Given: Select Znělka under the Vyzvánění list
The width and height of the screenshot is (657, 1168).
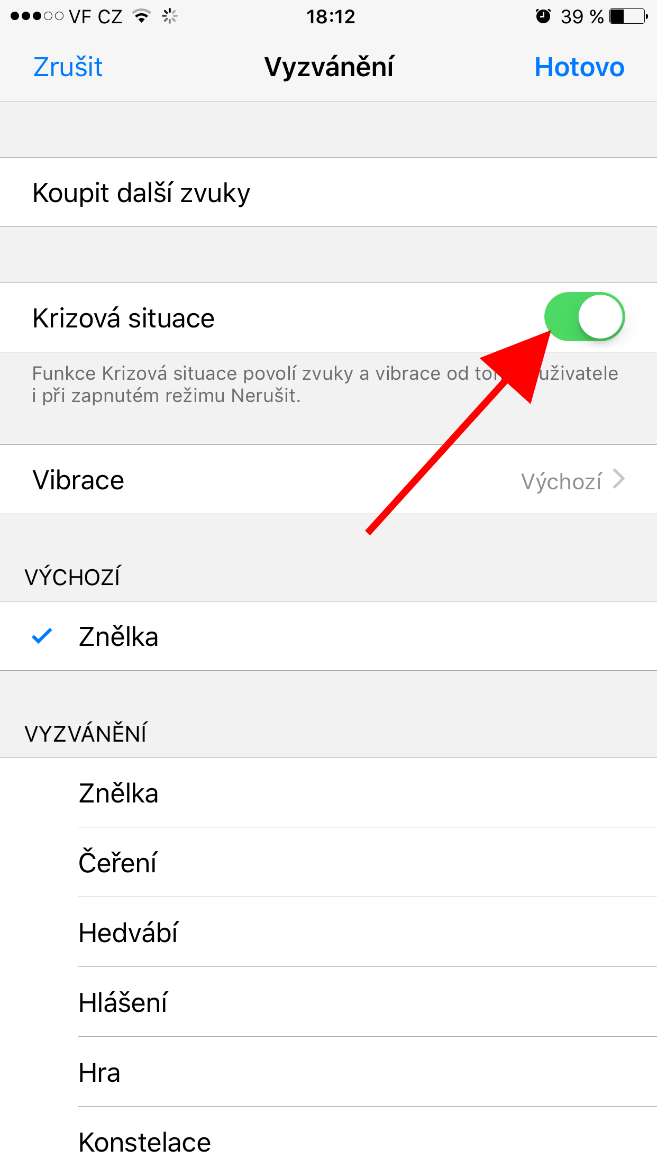Looking at the screenshot, I should [x=118, y=793].
